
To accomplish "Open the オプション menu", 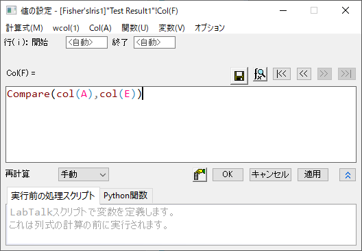I will click(210, 28).
